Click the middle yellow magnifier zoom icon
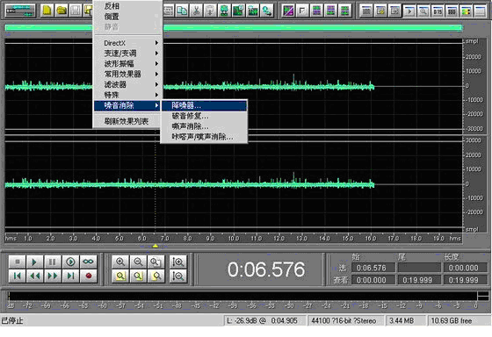This screenshot has height=337, width=492. (x=138, y=276)
